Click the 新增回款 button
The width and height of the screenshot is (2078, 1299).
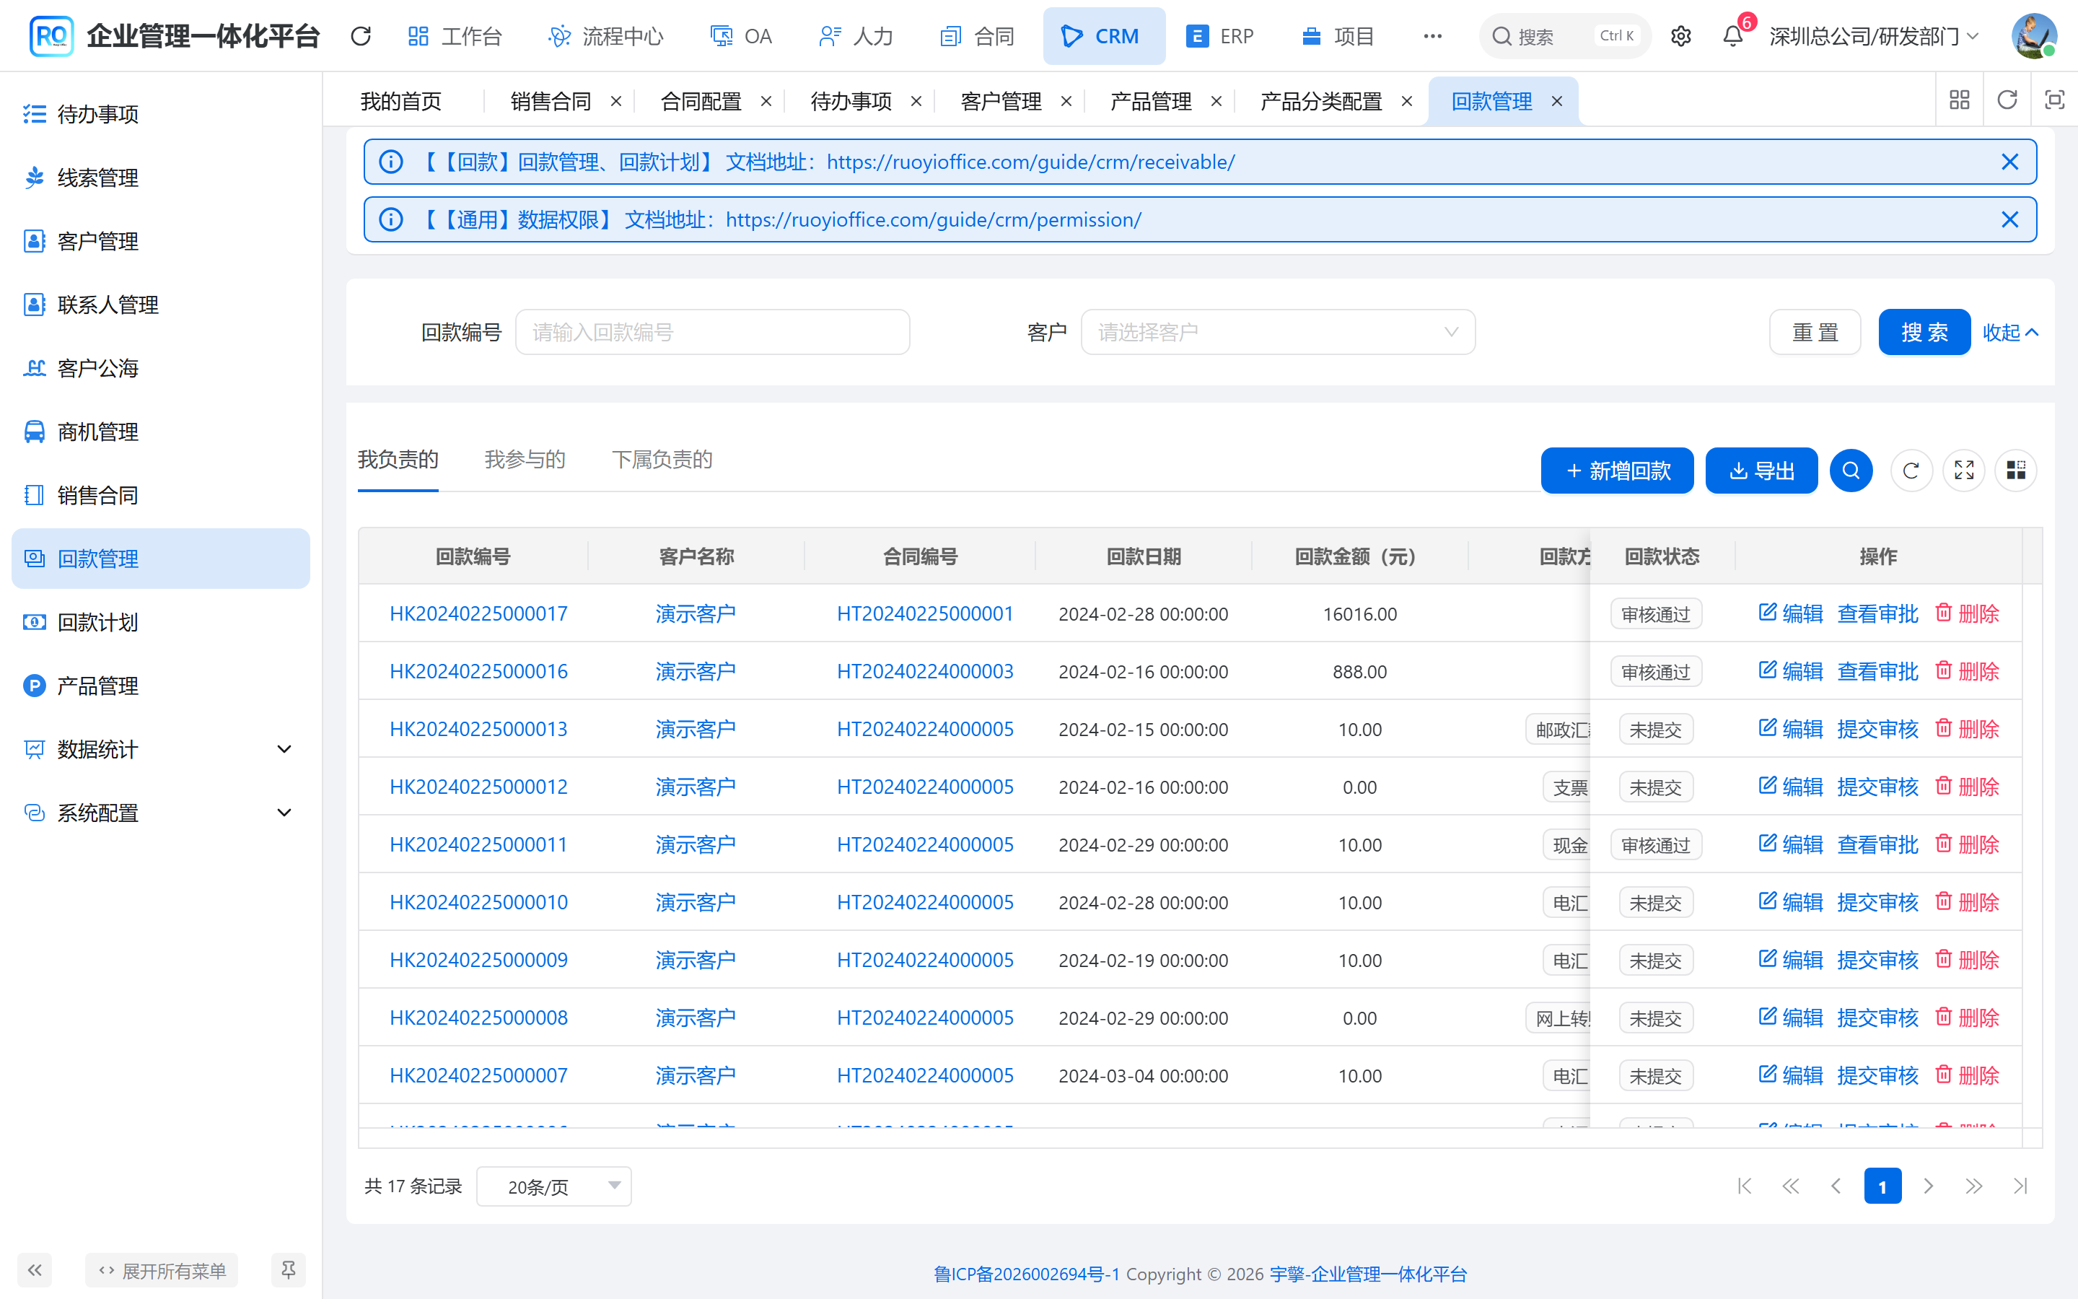point(1617,471)
